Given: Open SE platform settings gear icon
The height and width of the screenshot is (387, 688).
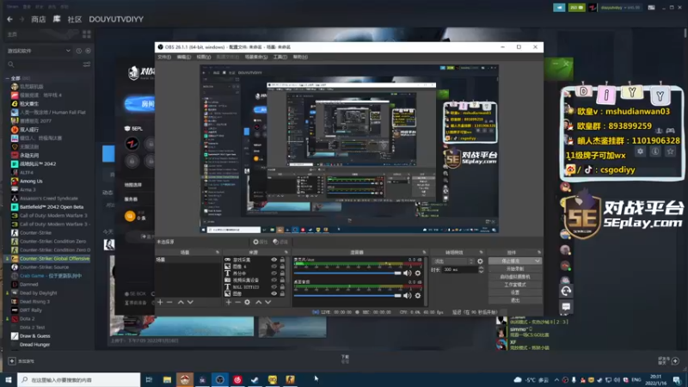Looking at the screenshot, I should click(640, 151).
